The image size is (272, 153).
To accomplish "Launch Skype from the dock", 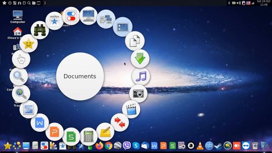I will [136, 146].
